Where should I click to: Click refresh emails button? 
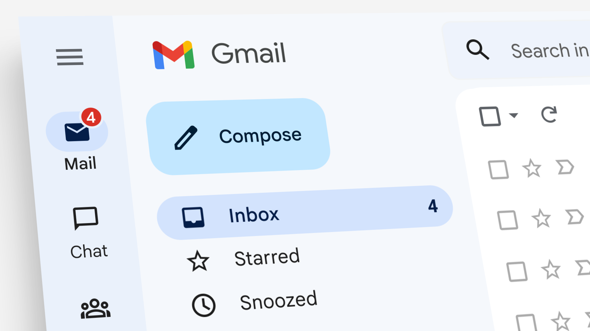[x=550, y=115]
